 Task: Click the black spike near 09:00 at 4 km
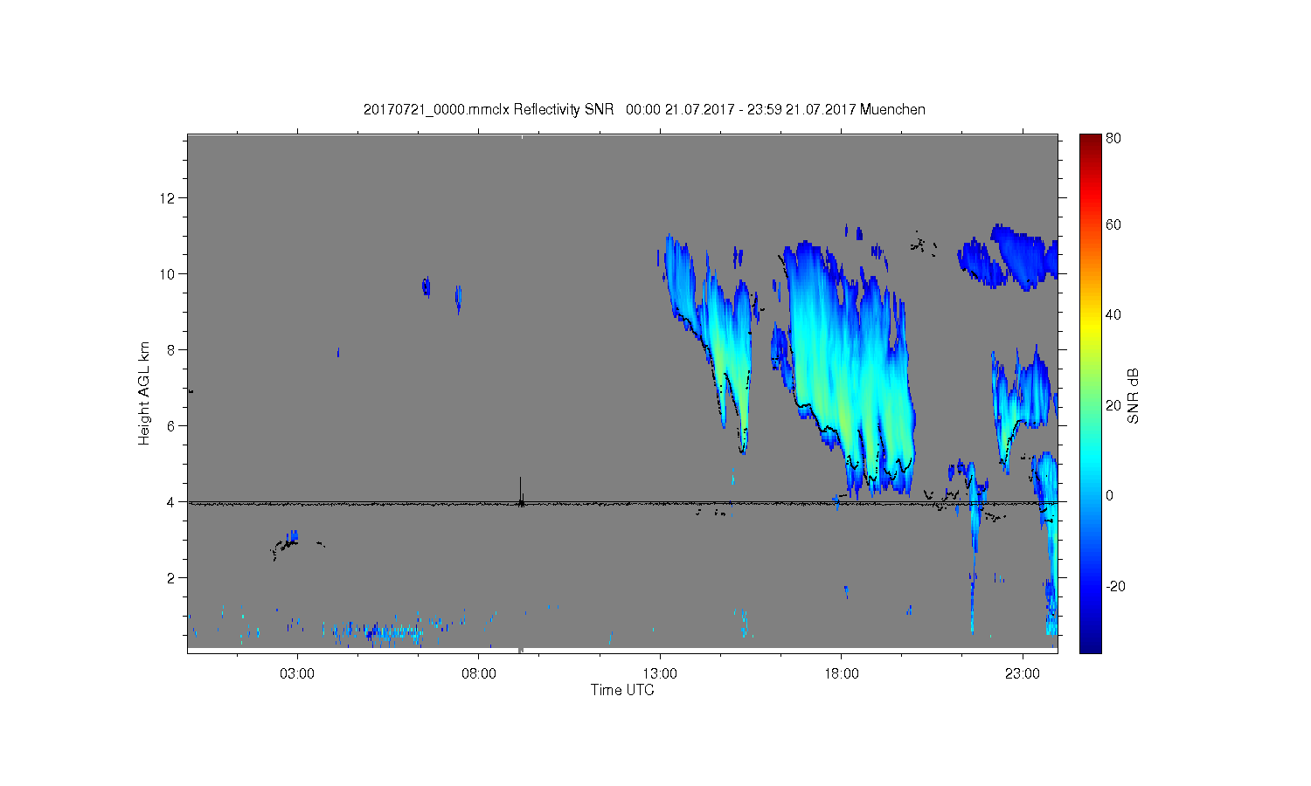521,492
